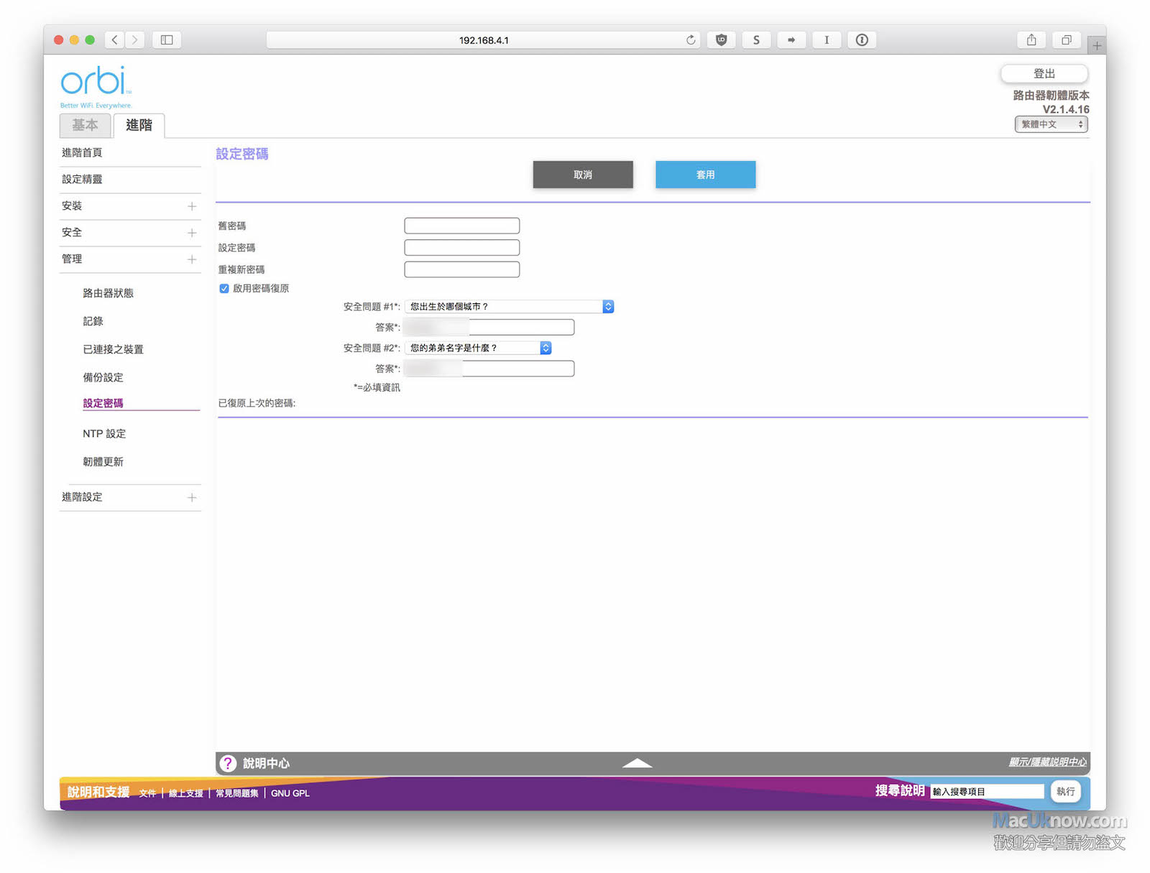Click the 取消 button
The height and width of the screenshot is (873, 1150).
(x=582, y=175)
